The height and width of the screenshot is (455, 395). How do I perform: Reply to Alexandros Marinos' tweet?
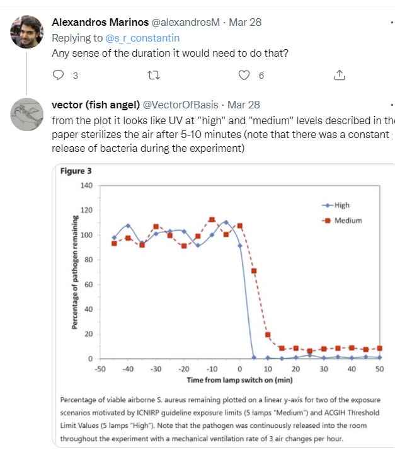pyautogui.click(x=59, y=75)
